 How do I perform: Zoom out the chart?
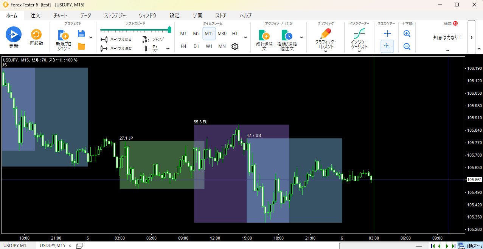[407, 46]
